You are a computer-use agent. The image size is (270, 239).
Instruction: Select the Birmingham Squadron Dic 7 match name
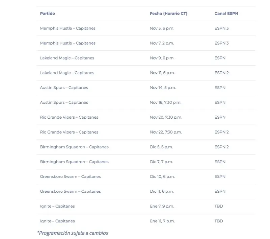pos(74,162)
